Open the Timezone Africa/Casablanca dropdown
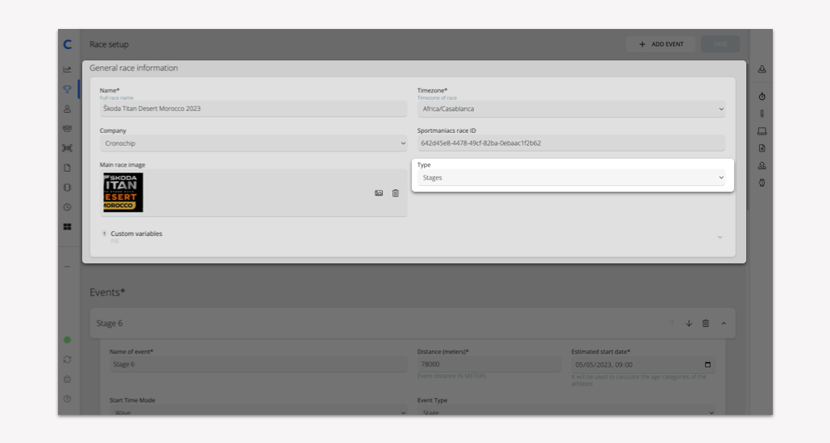Image resolution: width=830 pixels, height=443 pixels. 571,109
